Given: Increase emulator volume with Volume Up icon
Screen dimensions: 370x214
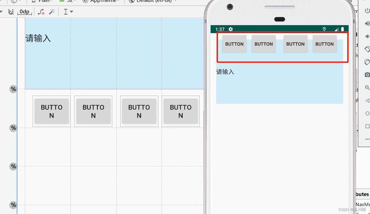Looking at the screenshot, I should pyautogui.click(x=367, y=23).
